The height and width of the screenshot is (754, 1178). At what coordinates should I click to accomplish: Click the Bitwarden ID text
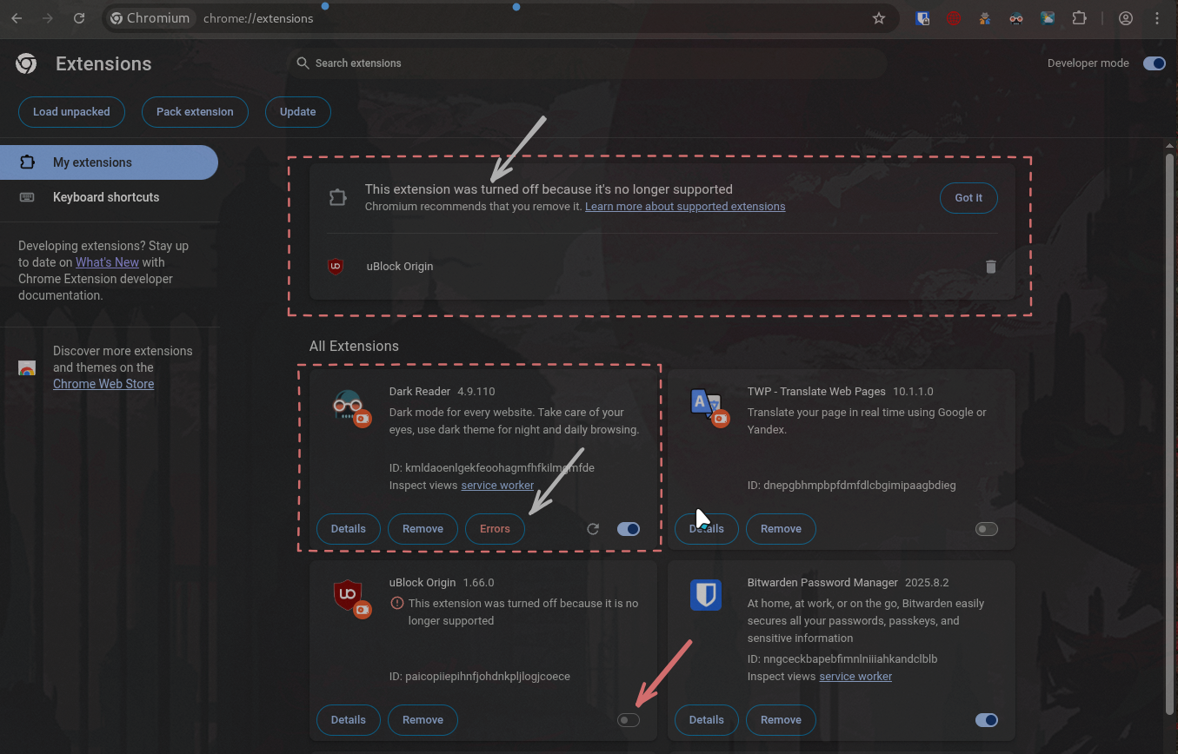point(842,659)
